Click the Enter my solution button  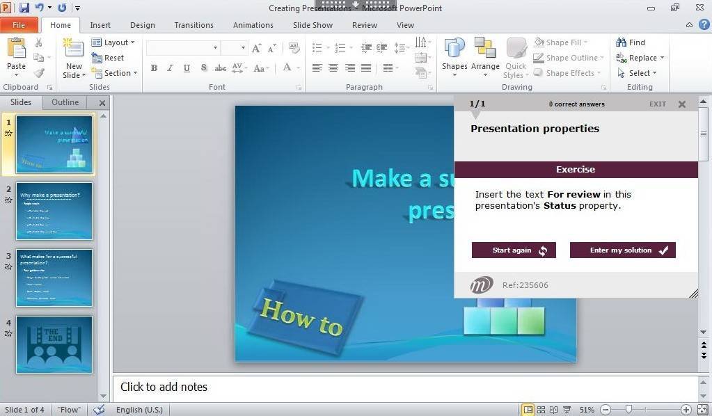pyautogui.click(x=622, y=250)
